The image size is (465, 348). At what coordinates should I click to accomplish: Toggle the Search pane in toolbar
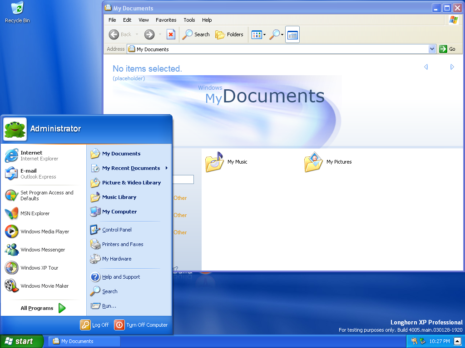click(196, 34)
